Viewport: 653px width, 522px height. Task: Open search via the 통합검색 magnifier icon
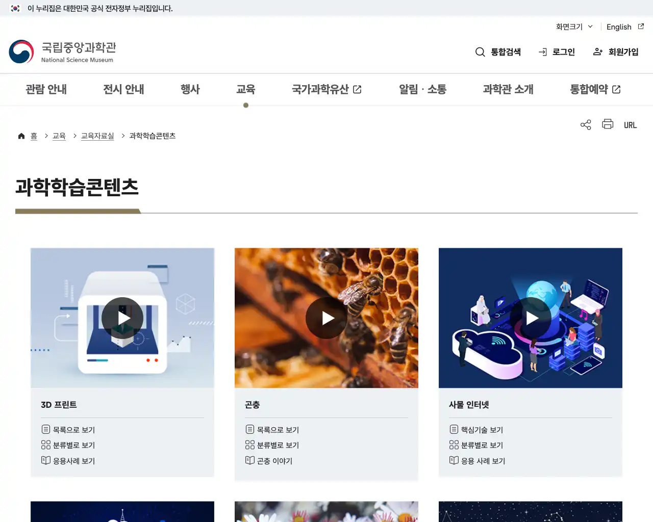click(480, 51)
